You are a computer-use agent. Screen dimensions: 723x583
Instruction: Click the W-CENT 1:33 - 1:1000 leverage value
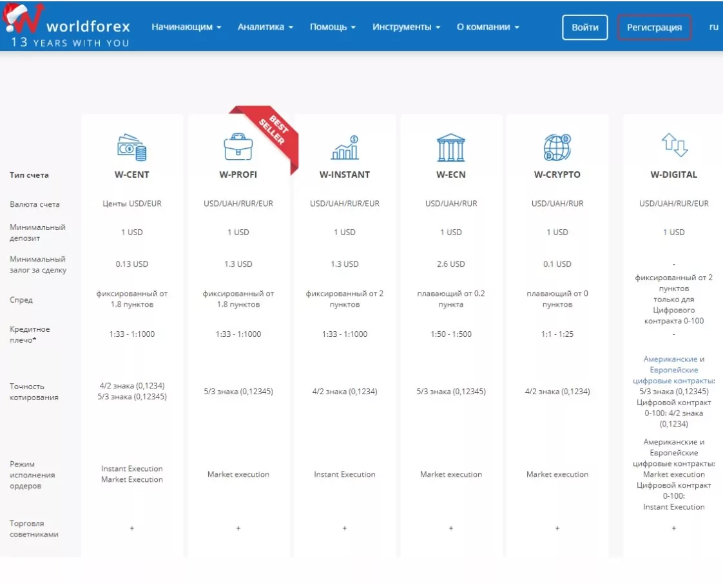click(132, 334)
